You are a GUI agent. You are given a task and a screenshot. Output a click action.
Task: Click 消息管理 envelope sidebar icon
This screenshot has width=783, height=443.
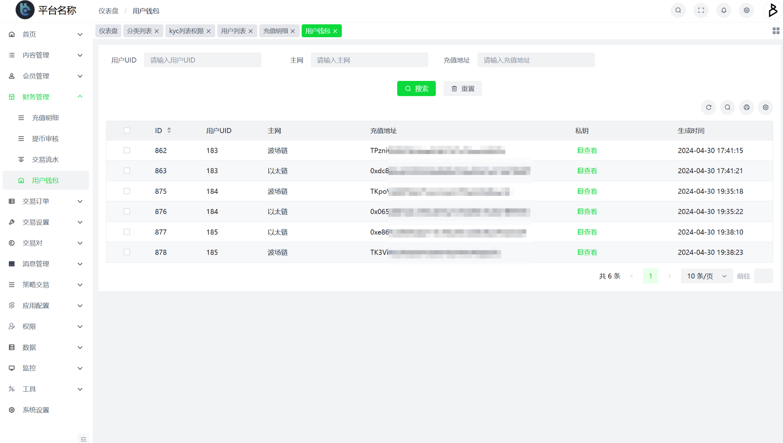pyautogui.click(x=12, y=264)
